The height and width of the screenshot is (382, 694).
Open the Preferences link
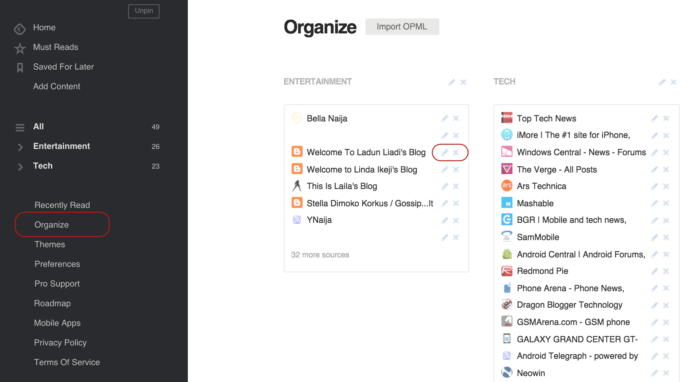pos(57,264)
